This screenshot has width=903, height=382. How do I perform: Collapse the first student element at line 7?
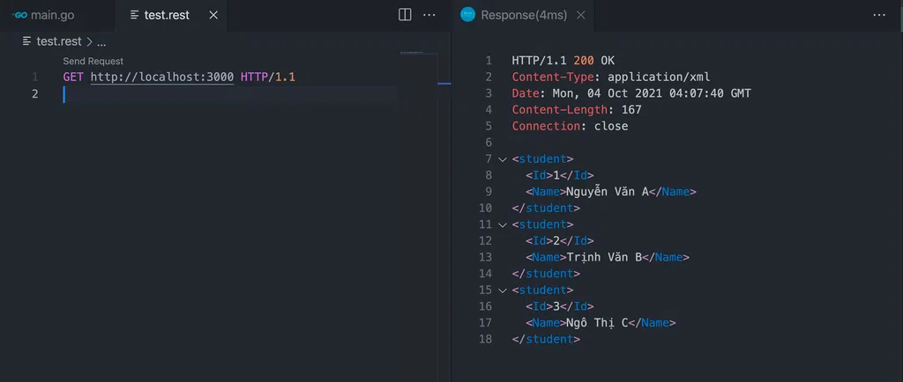point(503,159)
